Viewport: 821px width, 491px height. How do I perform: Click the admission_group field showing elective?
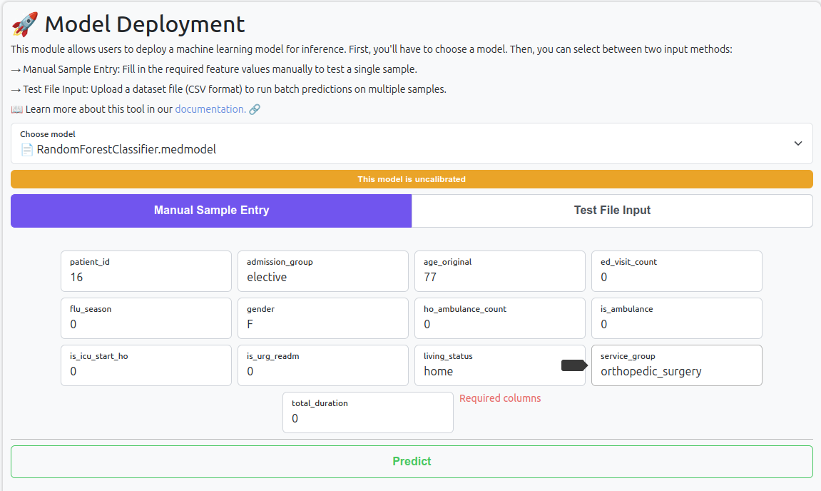(x=322, y=277)
